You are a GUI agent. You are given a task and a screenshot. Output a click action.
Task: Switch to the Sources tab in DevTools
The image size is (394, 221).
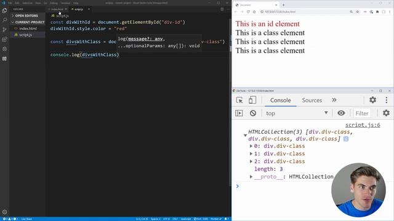tap(312, 100)
